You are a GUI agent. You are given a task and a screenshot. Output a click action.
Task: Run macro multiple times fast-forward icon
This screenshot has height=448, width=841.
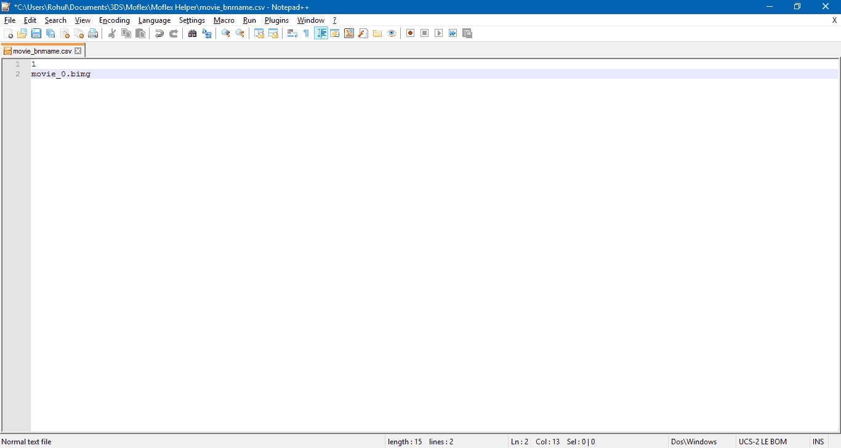[x=453, y=33]
